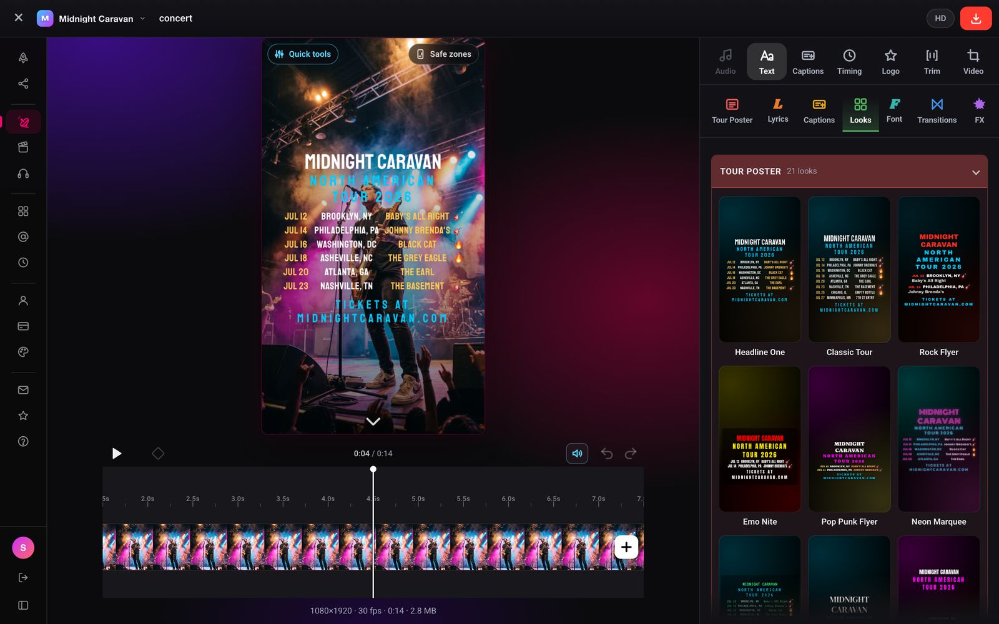
Task: Click the export download button
Action: pos(976,18)
